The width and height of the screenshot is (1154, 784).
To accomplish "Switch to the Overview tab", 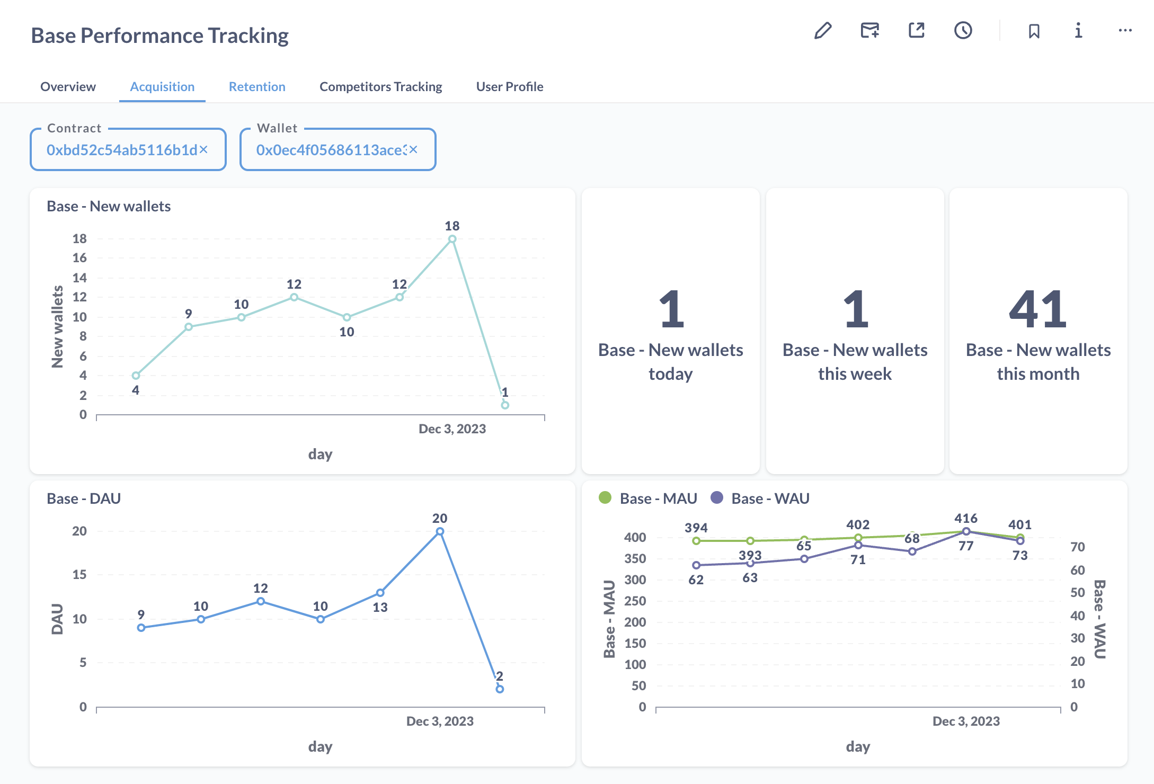I will pos(68,86).
